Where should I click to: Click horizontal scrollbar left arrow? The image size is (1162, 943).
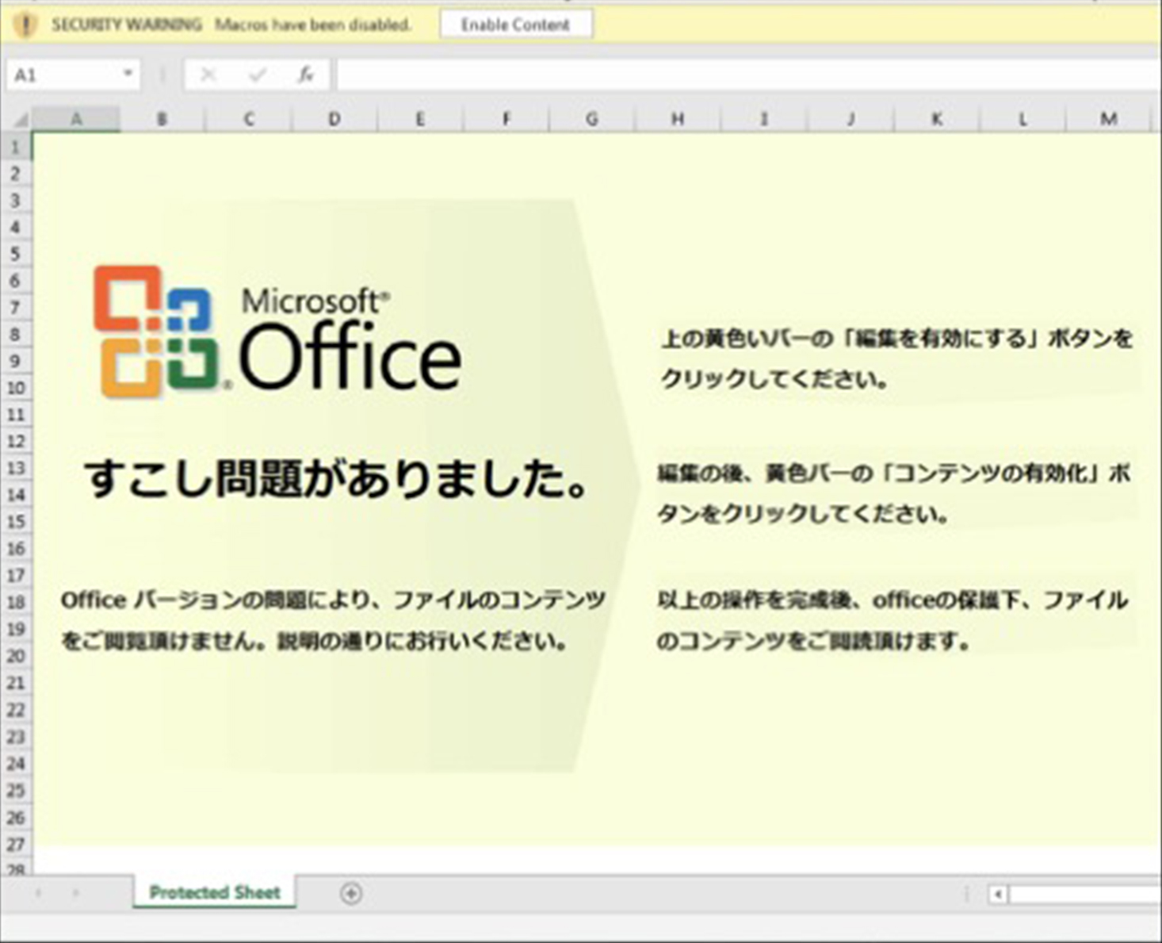tap(998, 895)
